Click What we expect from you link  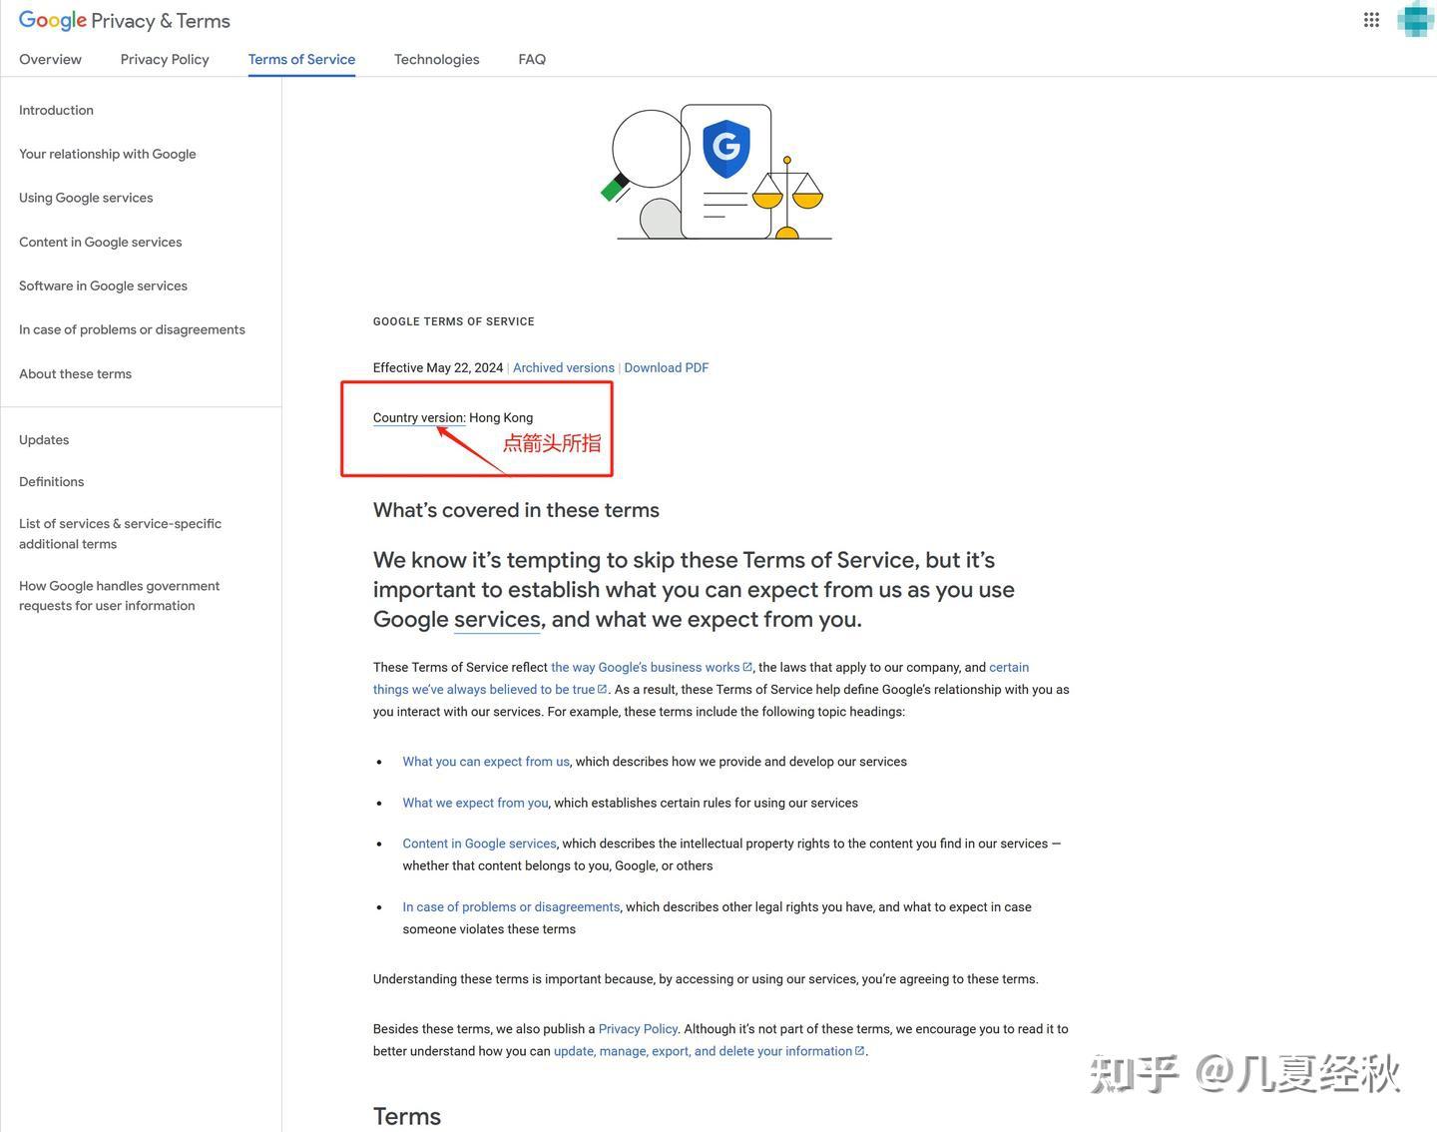click(475, 803)
